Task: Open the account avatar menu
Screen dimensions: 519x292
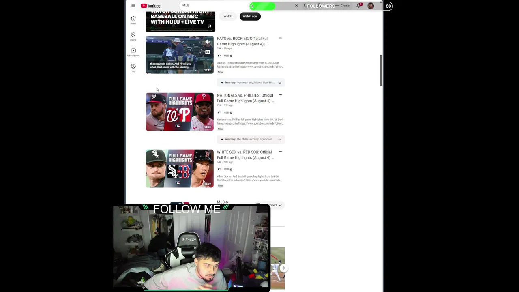Action: click(x=371, y=6)
